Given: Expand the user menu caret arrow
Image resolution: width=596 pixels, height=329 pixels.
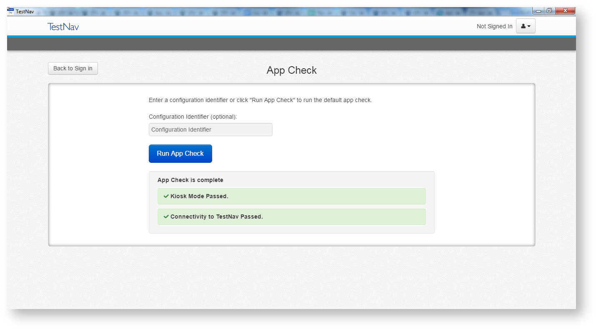Looking at the screenshot, I should [x=529, y=26].
